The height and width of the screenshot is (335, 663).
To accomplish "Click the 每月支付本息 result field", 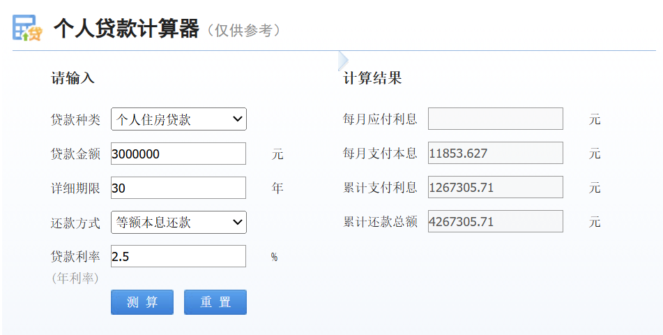I will (495, 153).
